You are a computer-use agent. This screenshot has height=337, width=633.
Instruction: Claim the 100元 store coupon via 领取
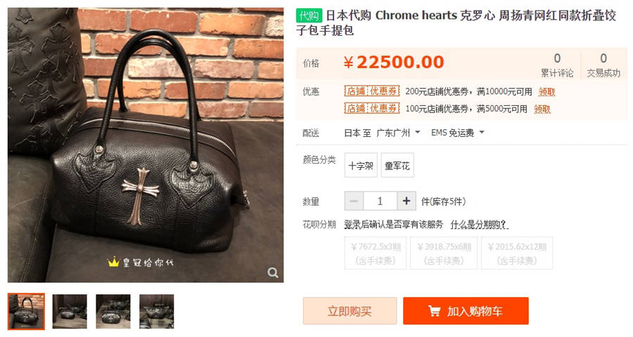pos(542,109)
